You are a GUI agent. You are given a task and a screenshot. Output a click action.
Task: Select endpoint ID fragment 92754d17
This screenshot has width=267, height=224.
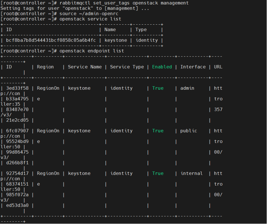[x=17, y=173]
